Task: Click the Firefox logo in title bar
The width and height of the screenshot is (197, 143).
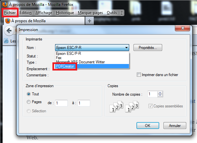Action: (5, 5)
